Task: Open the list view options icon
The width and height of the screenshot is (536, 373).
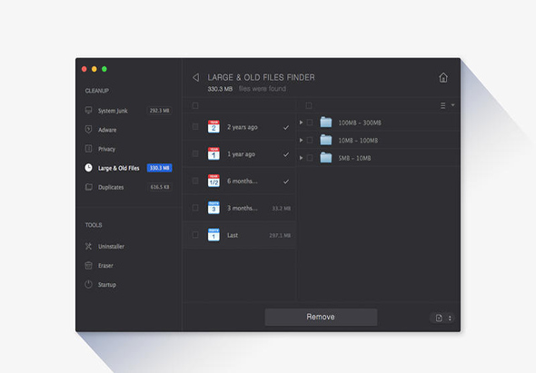Action: 442,105
